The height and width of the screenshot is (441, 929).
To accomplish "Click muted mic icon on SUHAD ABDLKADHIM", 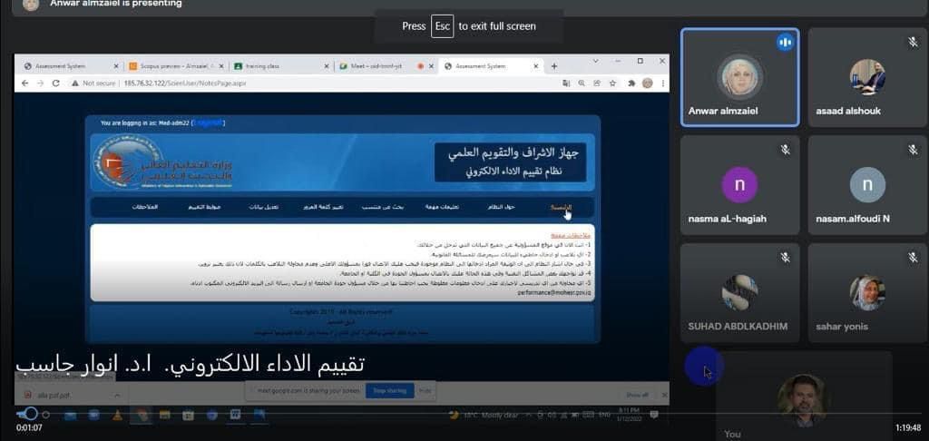I will 785,258.
